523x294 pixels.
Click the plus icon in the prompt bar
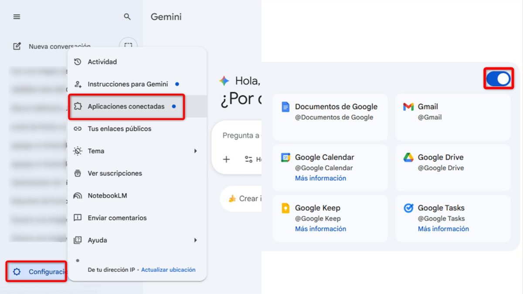pos(226,159)
